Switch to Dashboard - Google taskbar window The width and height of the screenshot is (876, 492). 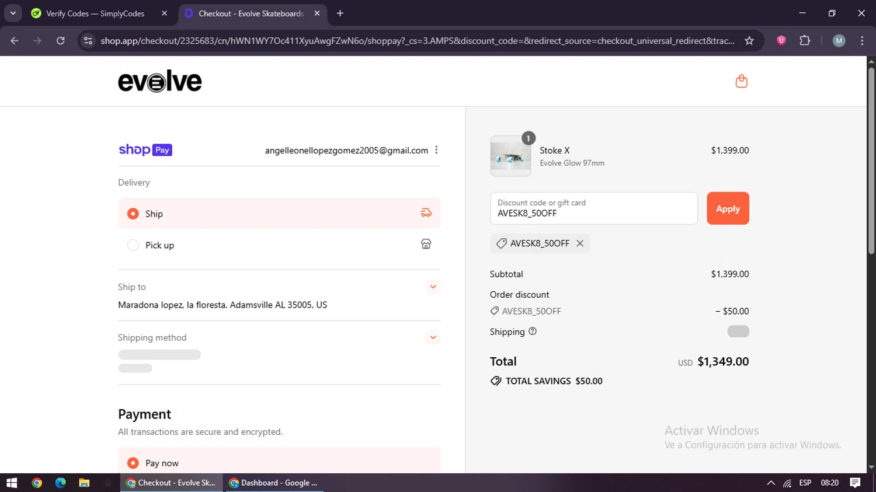click(274, 483)
